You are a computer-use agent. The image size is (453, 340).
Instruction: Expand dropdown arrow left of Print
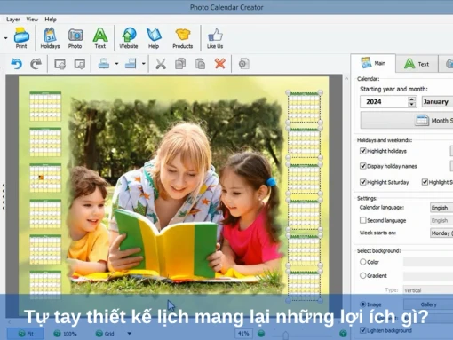[x=5, y=38]
